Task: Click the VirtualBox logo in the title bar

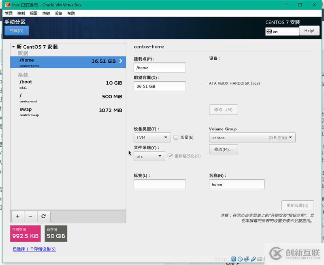Action: [x=8, y=4]
